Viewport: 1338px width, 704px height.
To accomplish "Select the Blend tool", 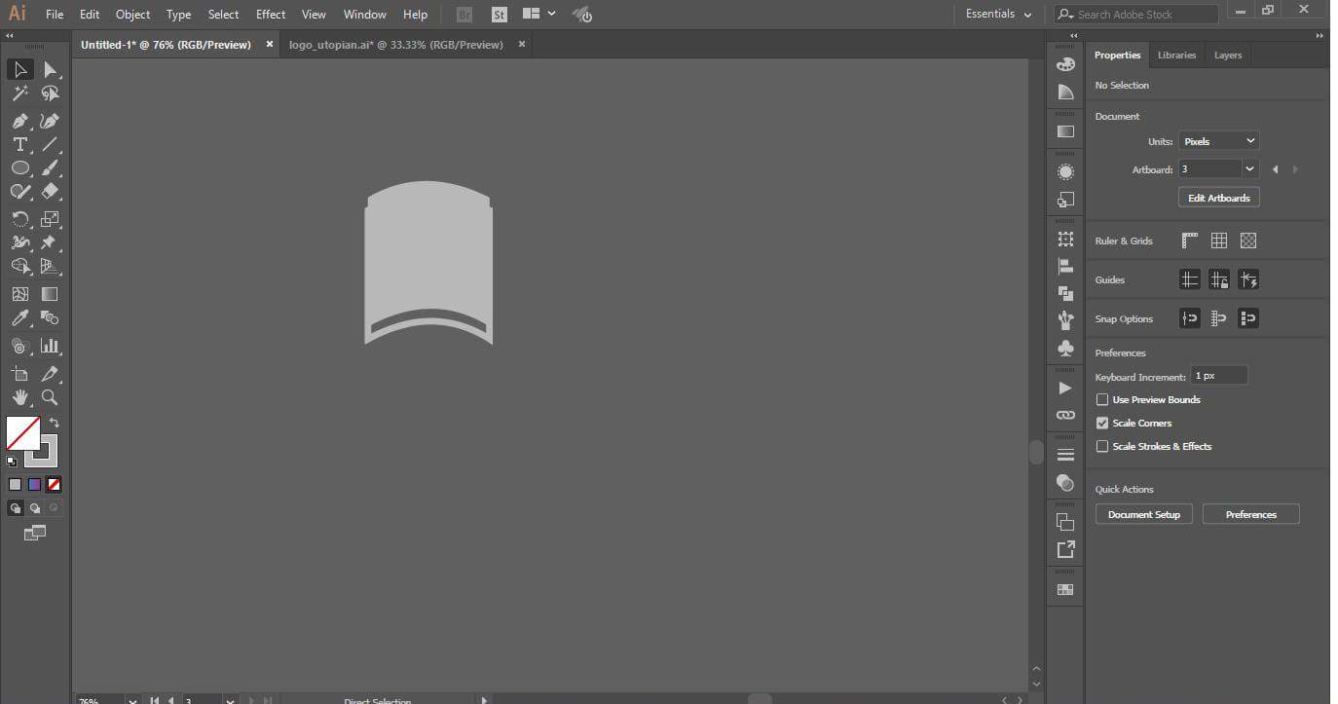I will [50, 317].
